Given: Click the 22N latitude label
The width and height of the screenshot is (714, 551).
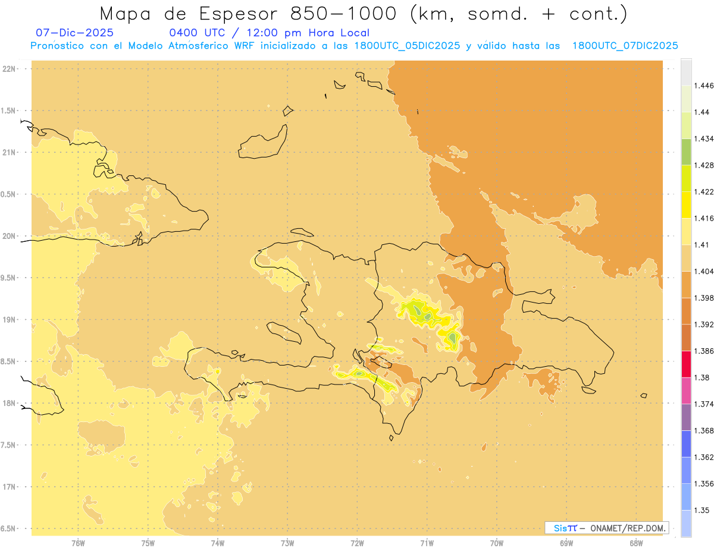Looking at the screenshot, I should point(8,69).
